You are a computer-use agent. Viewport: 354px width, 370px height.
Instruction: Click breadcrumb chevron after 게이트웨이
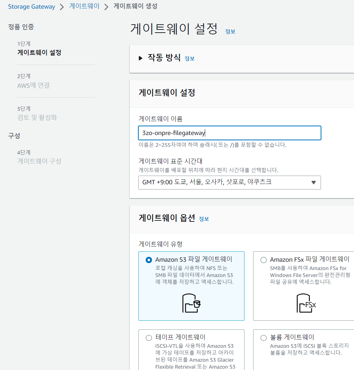pos(106,7)
